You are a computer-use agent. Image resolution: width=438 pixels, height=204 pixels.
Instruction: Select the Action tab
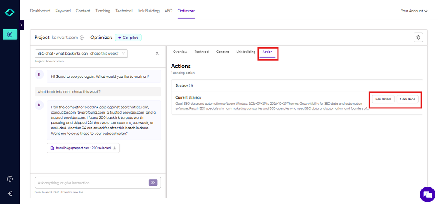click(x=268, y=52)
